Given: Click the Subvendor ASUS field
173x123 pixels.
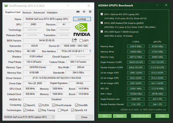Looking at the screenshot, I should coord(34,46).
